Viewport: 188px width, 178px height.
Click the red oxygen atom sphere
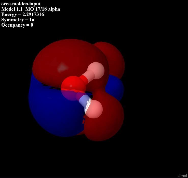pyautogui.click(x=73, y=88)
